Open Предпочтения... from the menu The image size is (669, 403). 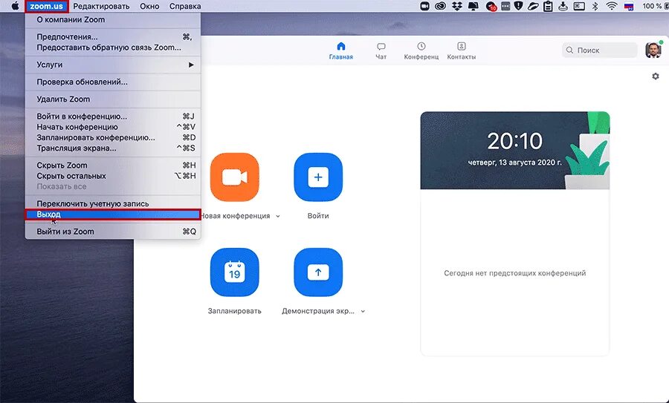pos(113,36)
